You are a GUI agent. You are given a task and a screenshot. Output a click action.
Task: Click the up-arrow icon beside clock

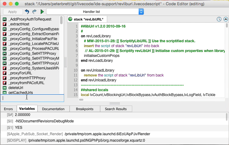(226, 19)
